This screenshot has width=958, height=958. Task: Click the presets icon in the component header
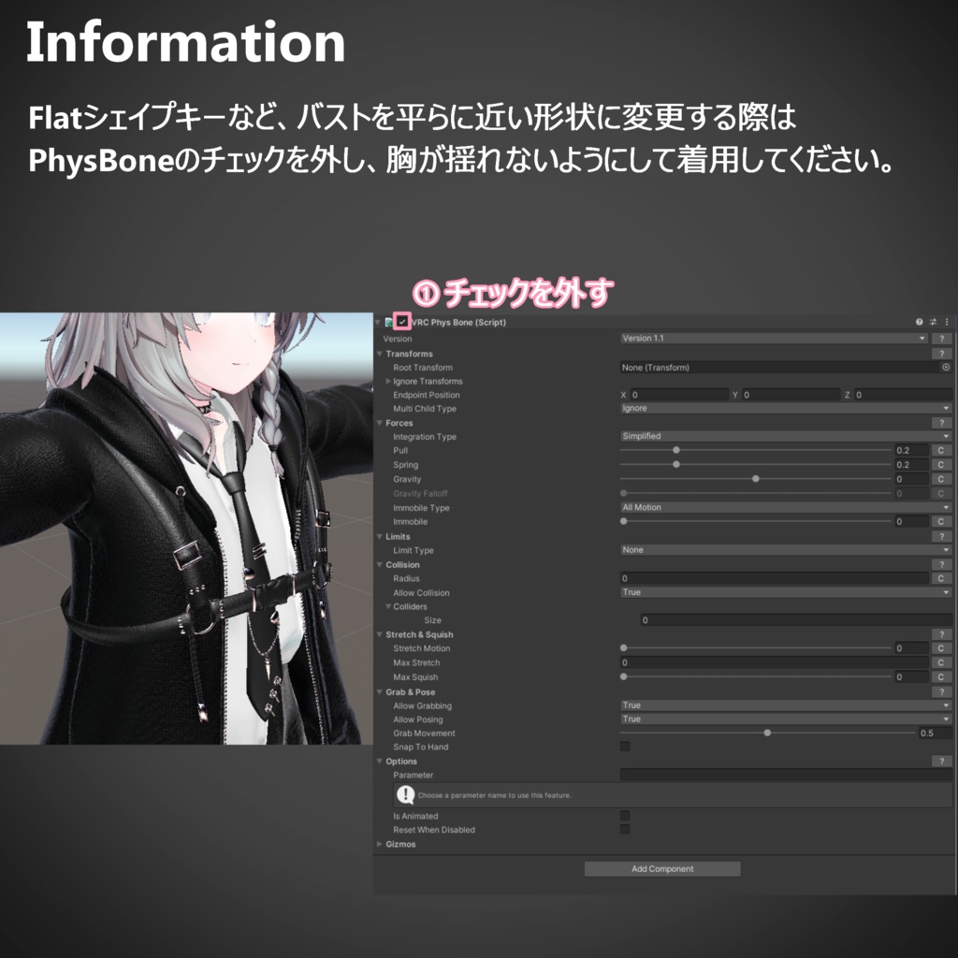(x=934, y=322)
